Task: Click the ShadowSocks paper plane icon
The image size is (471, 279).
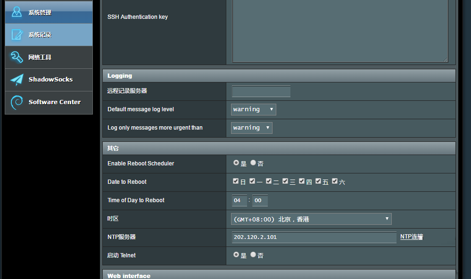Action: 17,80
